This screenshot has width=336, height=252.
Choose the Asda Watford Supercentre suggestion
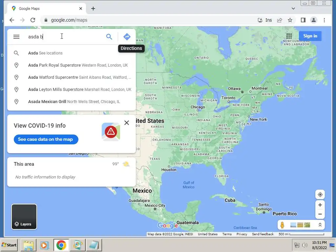[x=72, y=77]
